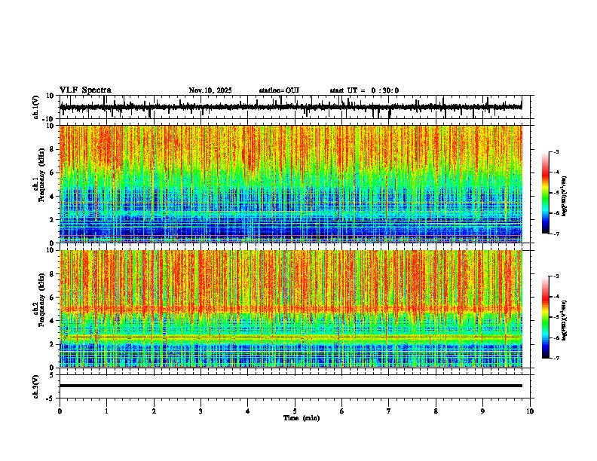The width and height of the screenshot is (597, 461).
Task: Click inside the ch.1 spectrogram panel
Action: click(290, 184)
